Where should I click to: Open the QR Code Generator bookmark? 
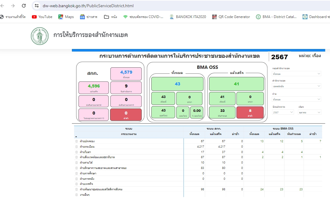231,17
